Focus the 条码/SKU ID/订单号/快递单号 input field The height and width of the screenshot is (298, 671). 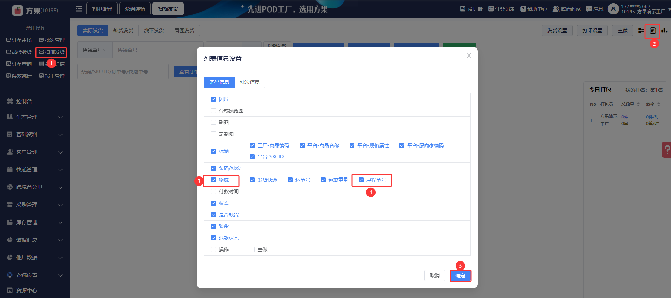point(123,72)
